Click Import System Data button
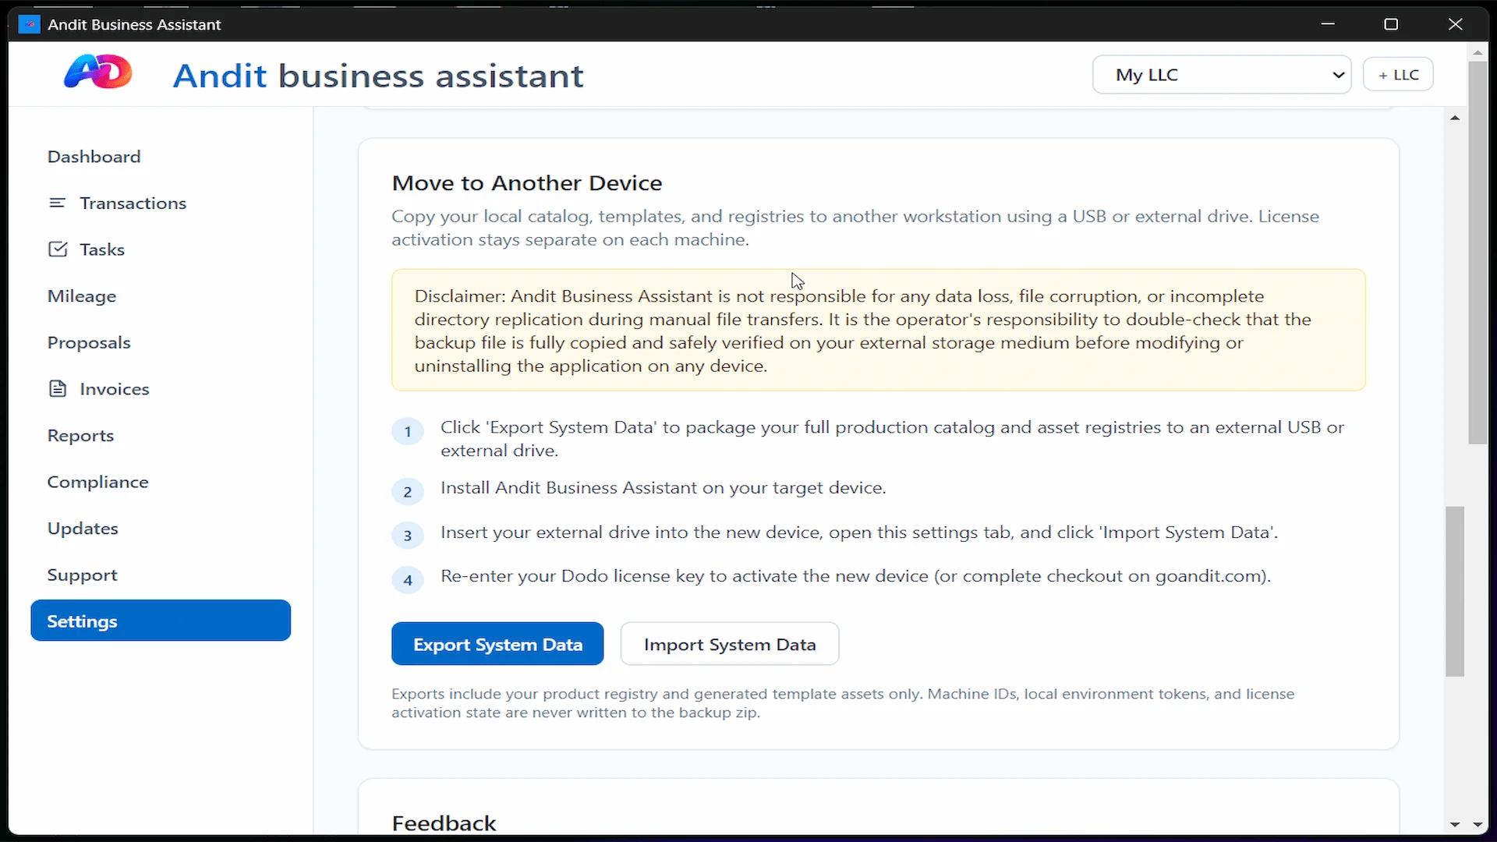The image size is (1497, 842). (730, 644)
